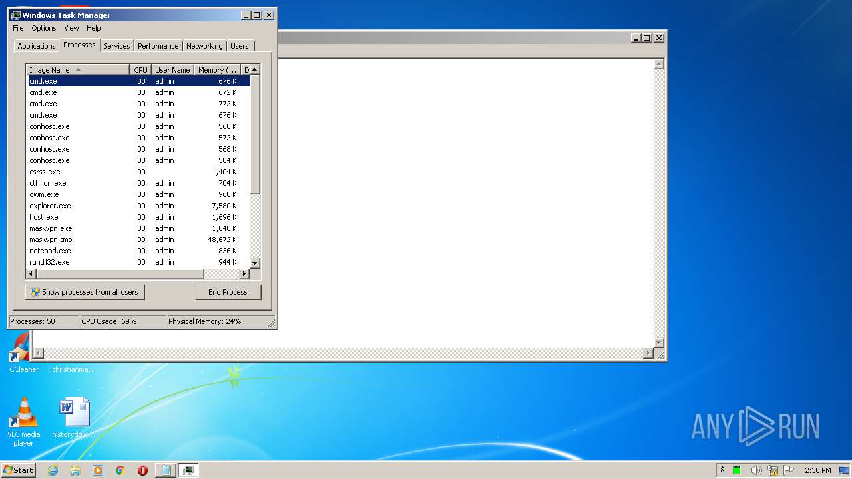Sort by Memory column header

pos(217,70)
